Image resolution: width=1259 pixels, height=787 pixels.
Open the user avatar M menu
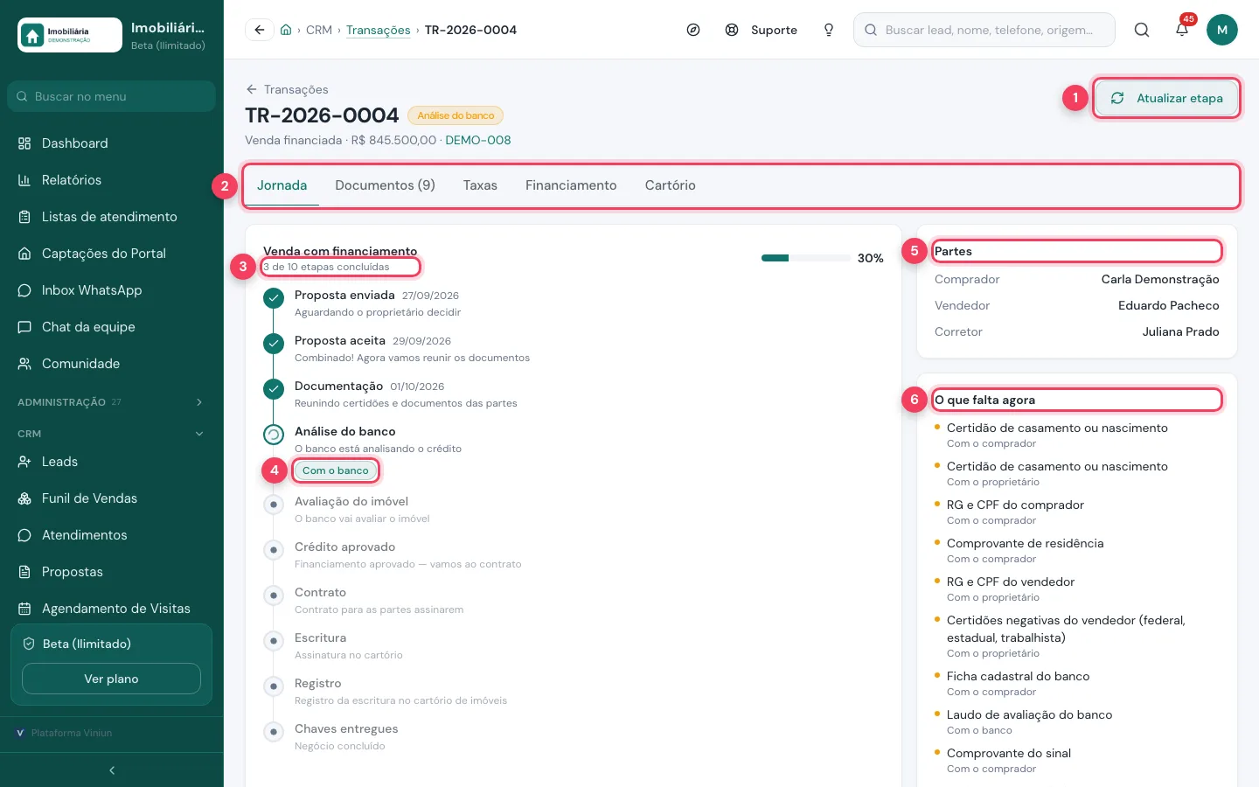point(1222,30)
